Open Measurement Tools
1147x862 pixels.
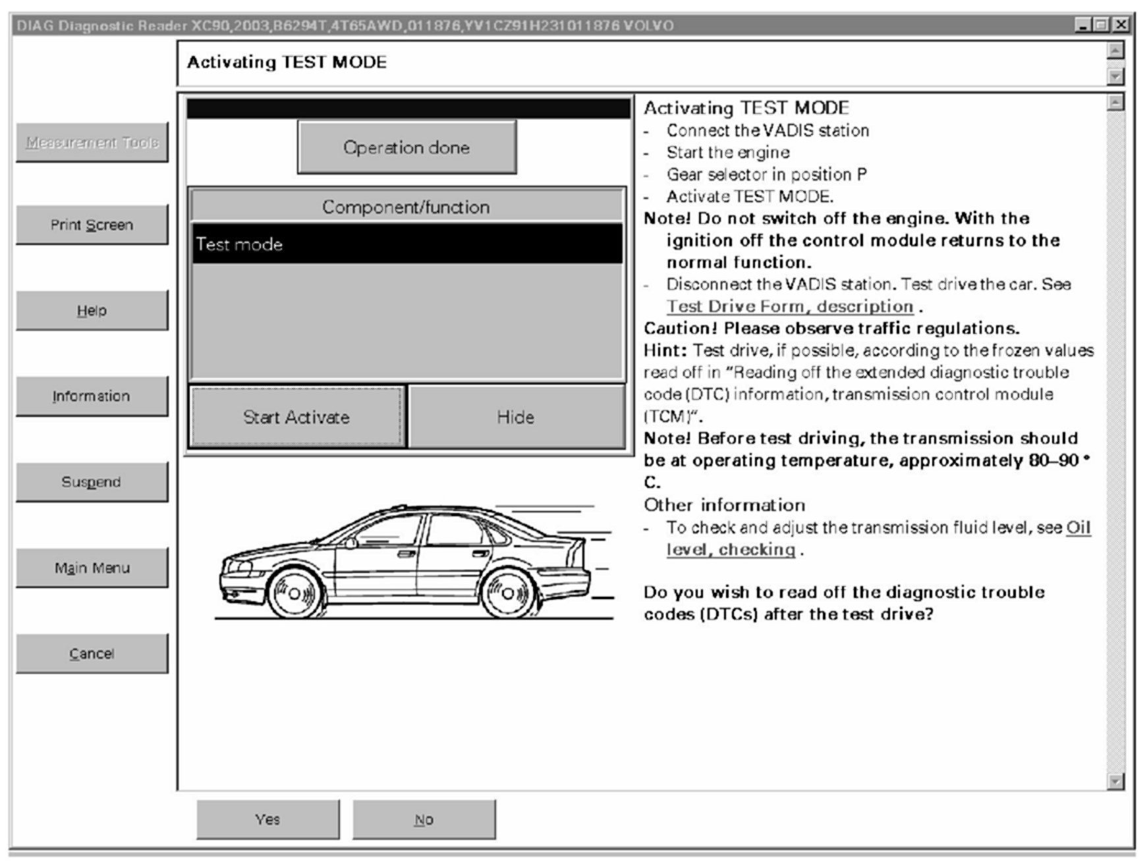tap(92, 142)
